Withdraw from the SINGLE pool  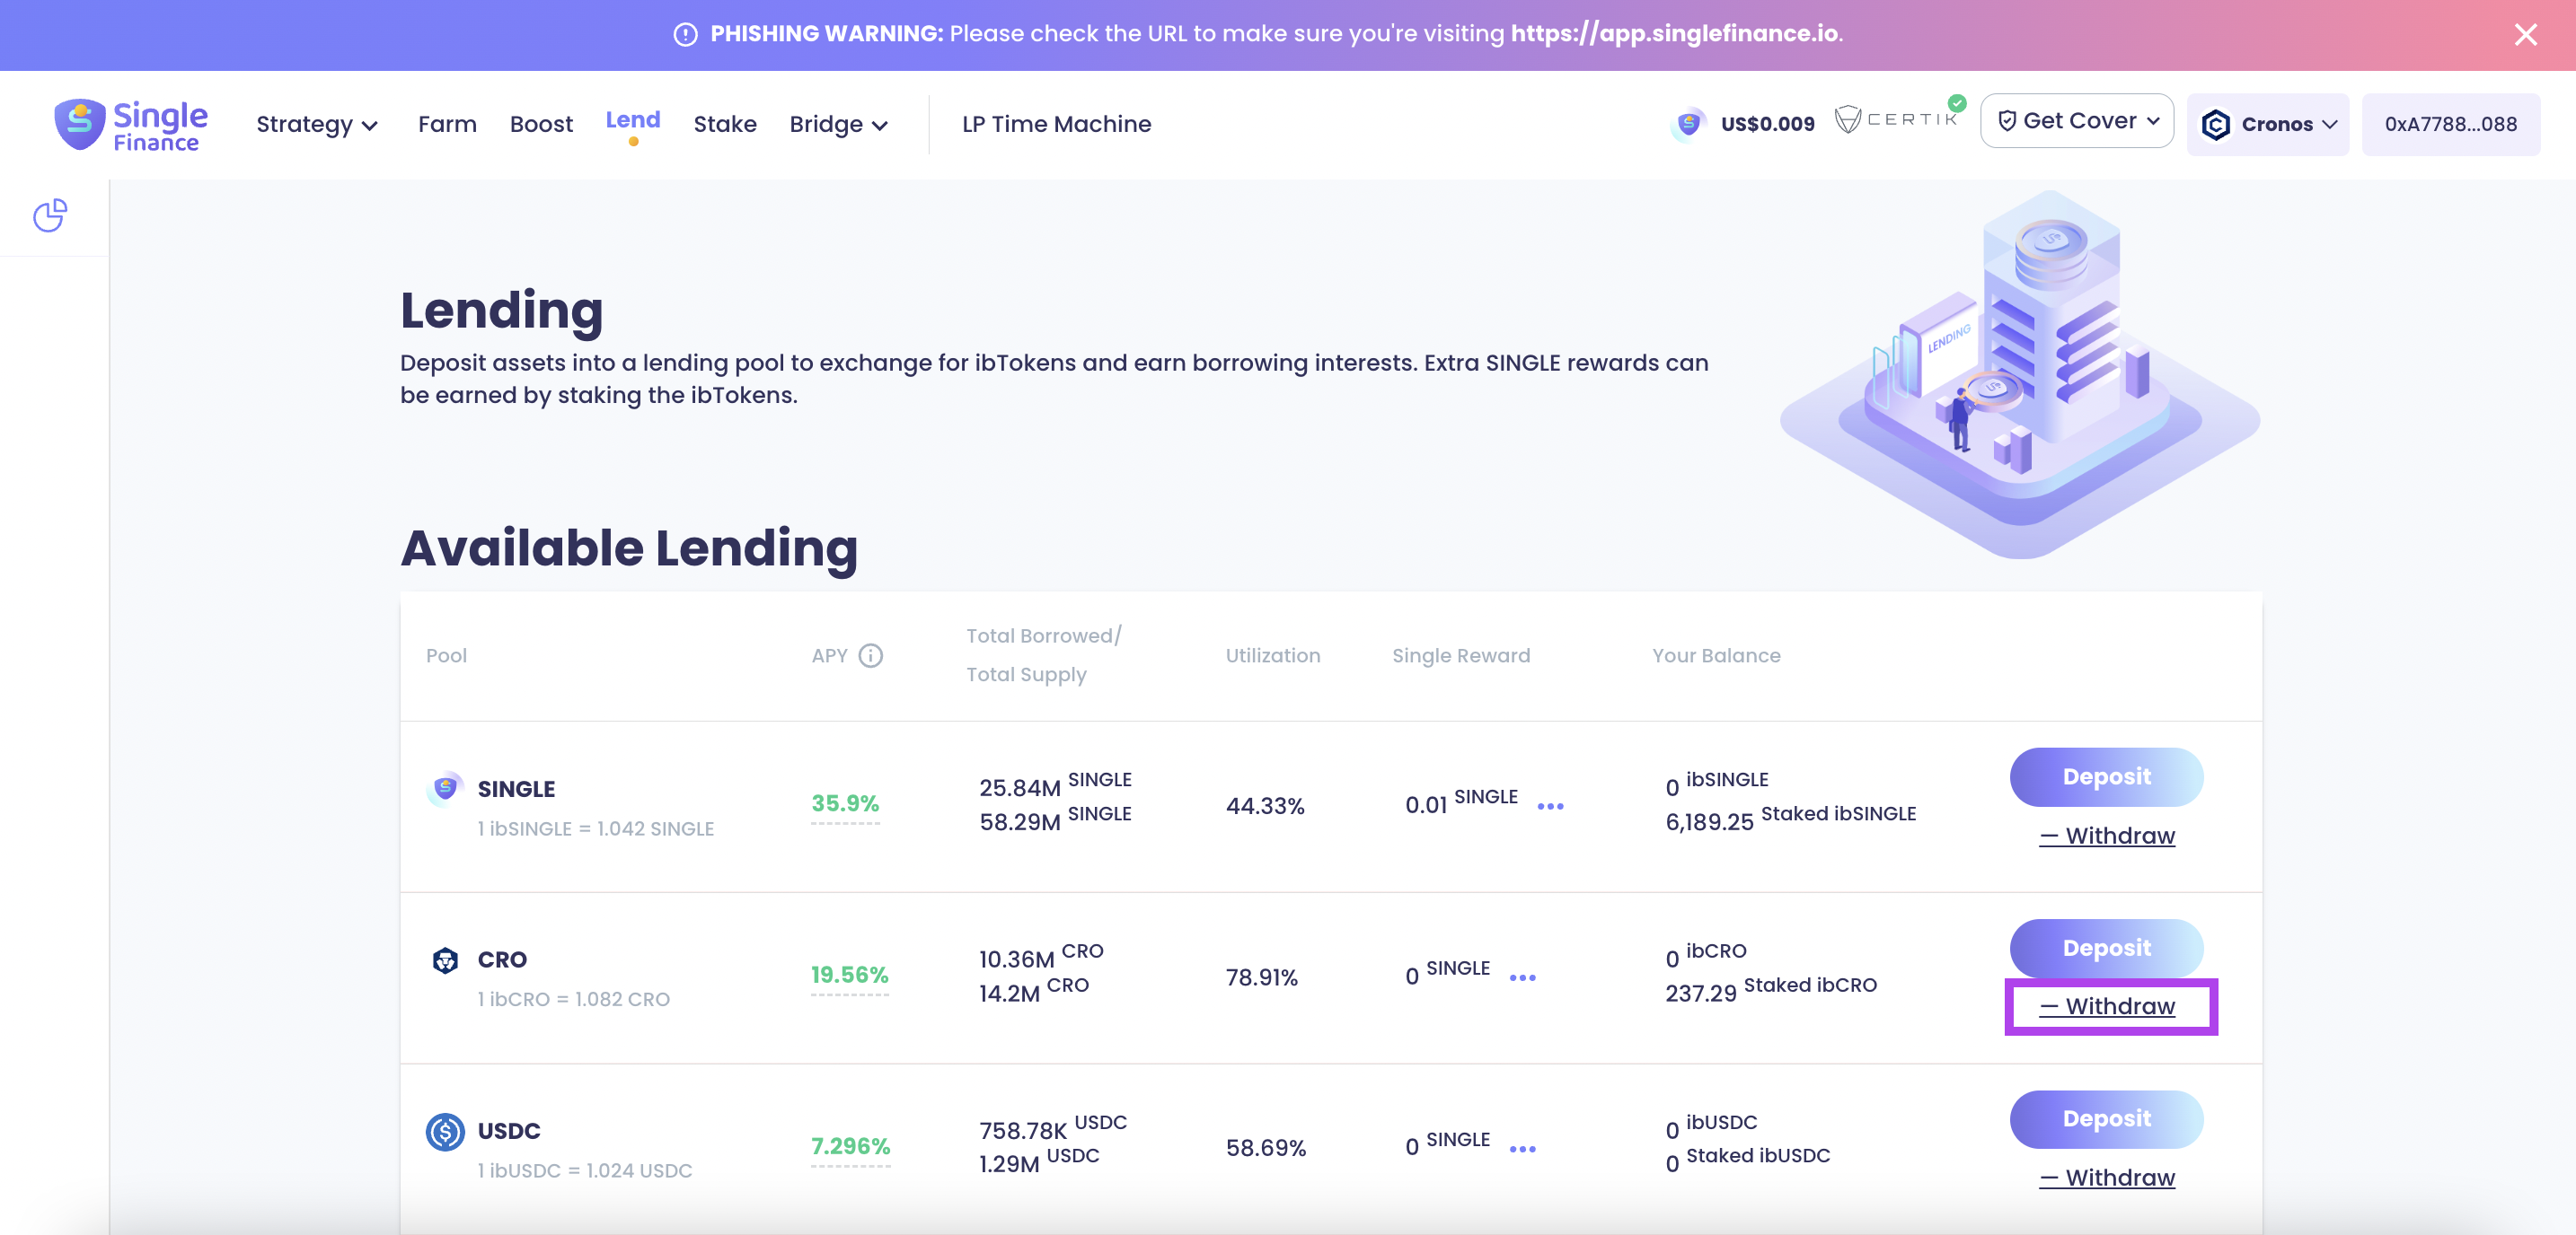pos(2107,836)
